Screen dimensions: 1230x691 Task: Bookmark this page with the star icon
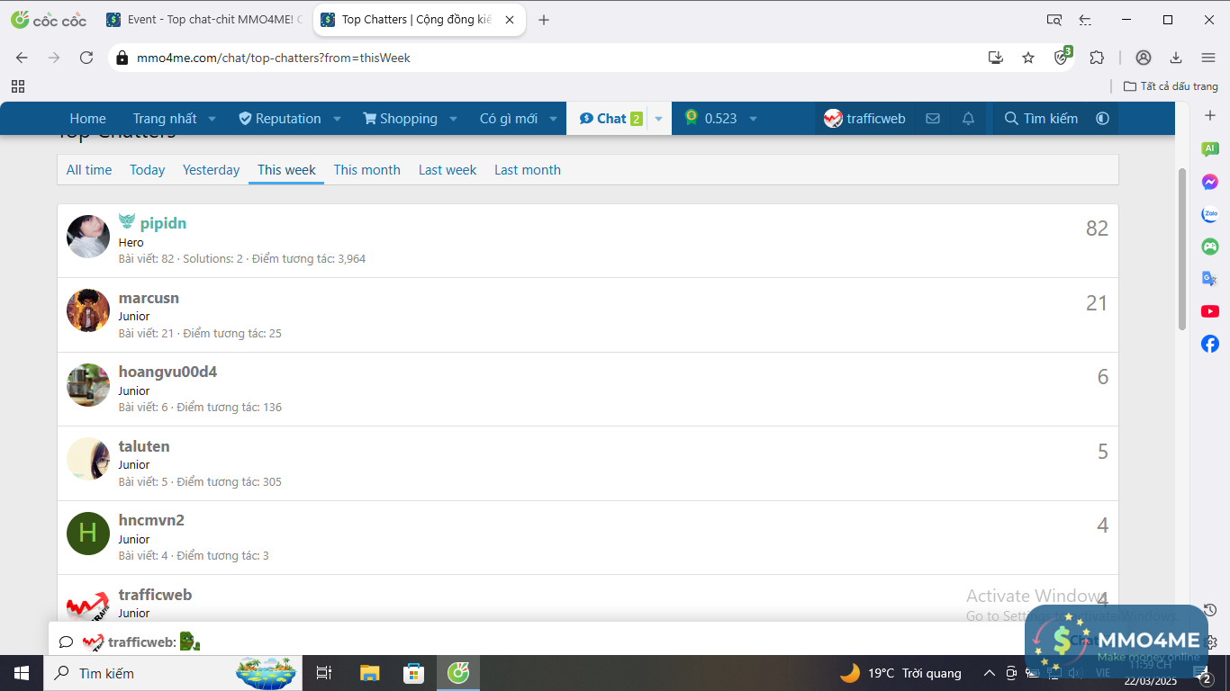click(1028, 58)
